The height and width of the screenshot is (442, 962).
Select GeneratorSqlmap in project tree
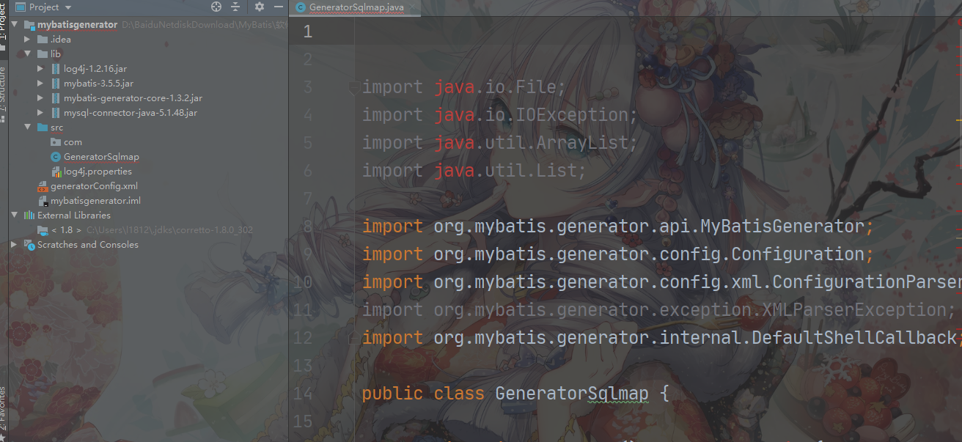(x=101, y=157)
